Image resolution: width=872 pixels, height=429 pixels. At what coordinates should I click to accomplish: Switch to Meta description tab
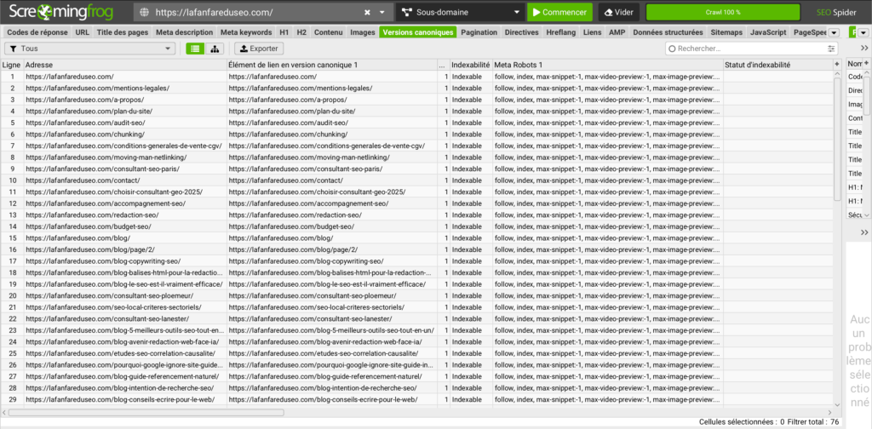pyautogui.click(x=184, y=32)
